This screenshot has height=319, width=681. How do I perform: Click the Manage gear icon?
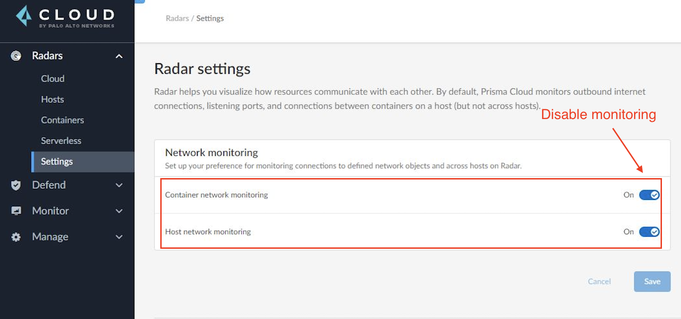(16, 237)
